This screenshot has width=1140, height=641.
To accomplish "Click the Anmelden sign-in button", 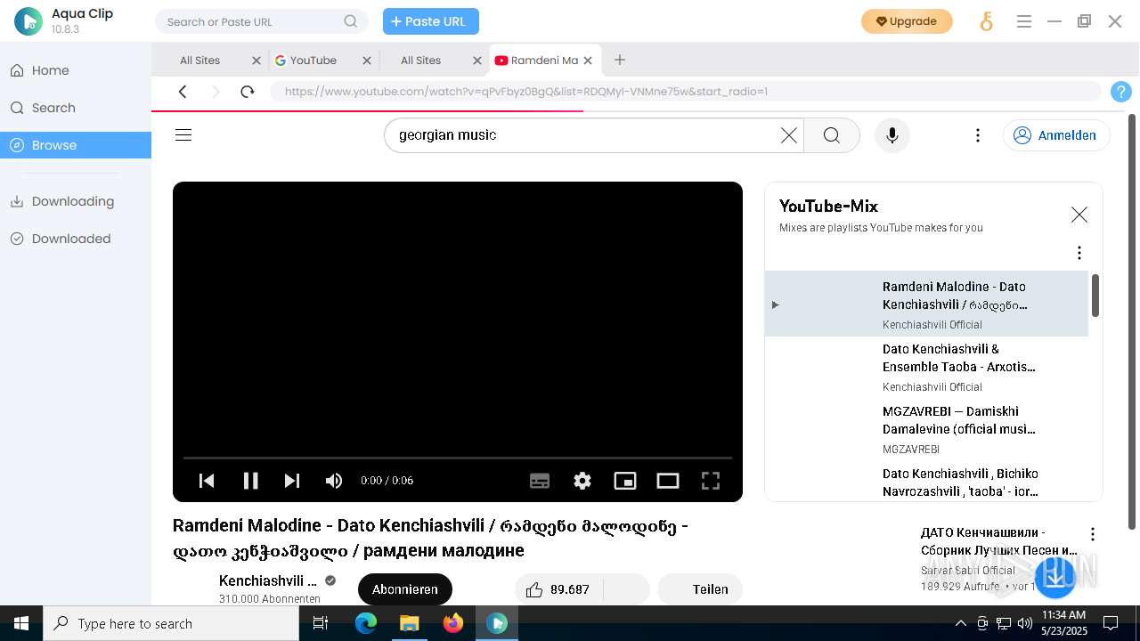I will point(1056,135).
